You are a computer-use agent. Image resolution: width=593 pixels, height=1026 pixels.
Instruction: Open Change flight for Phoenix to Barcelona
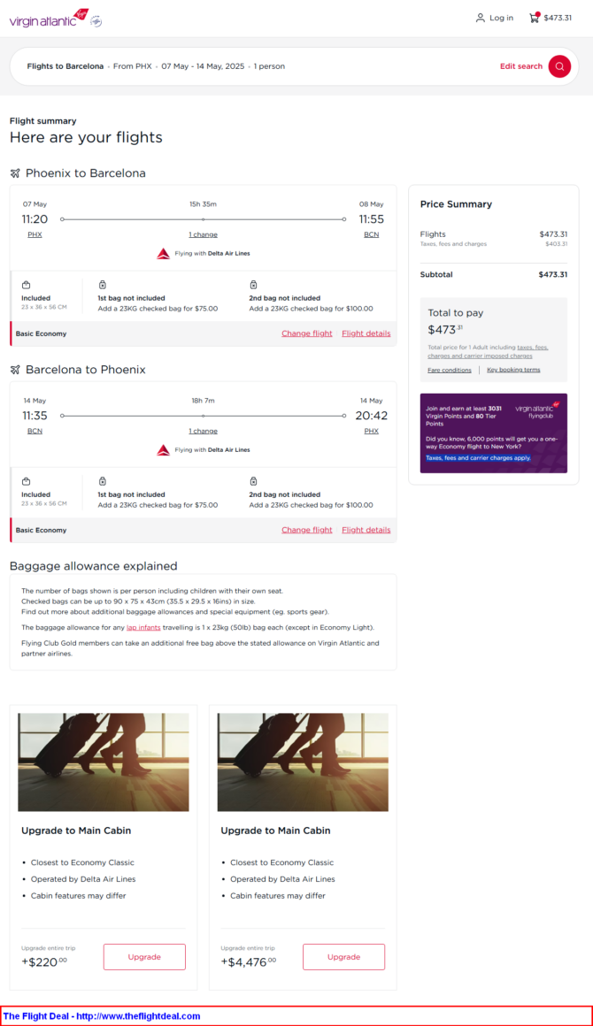(x=307, y=333)
